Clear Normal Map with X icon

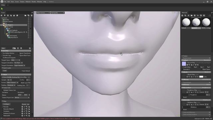(x=198, y=65)
